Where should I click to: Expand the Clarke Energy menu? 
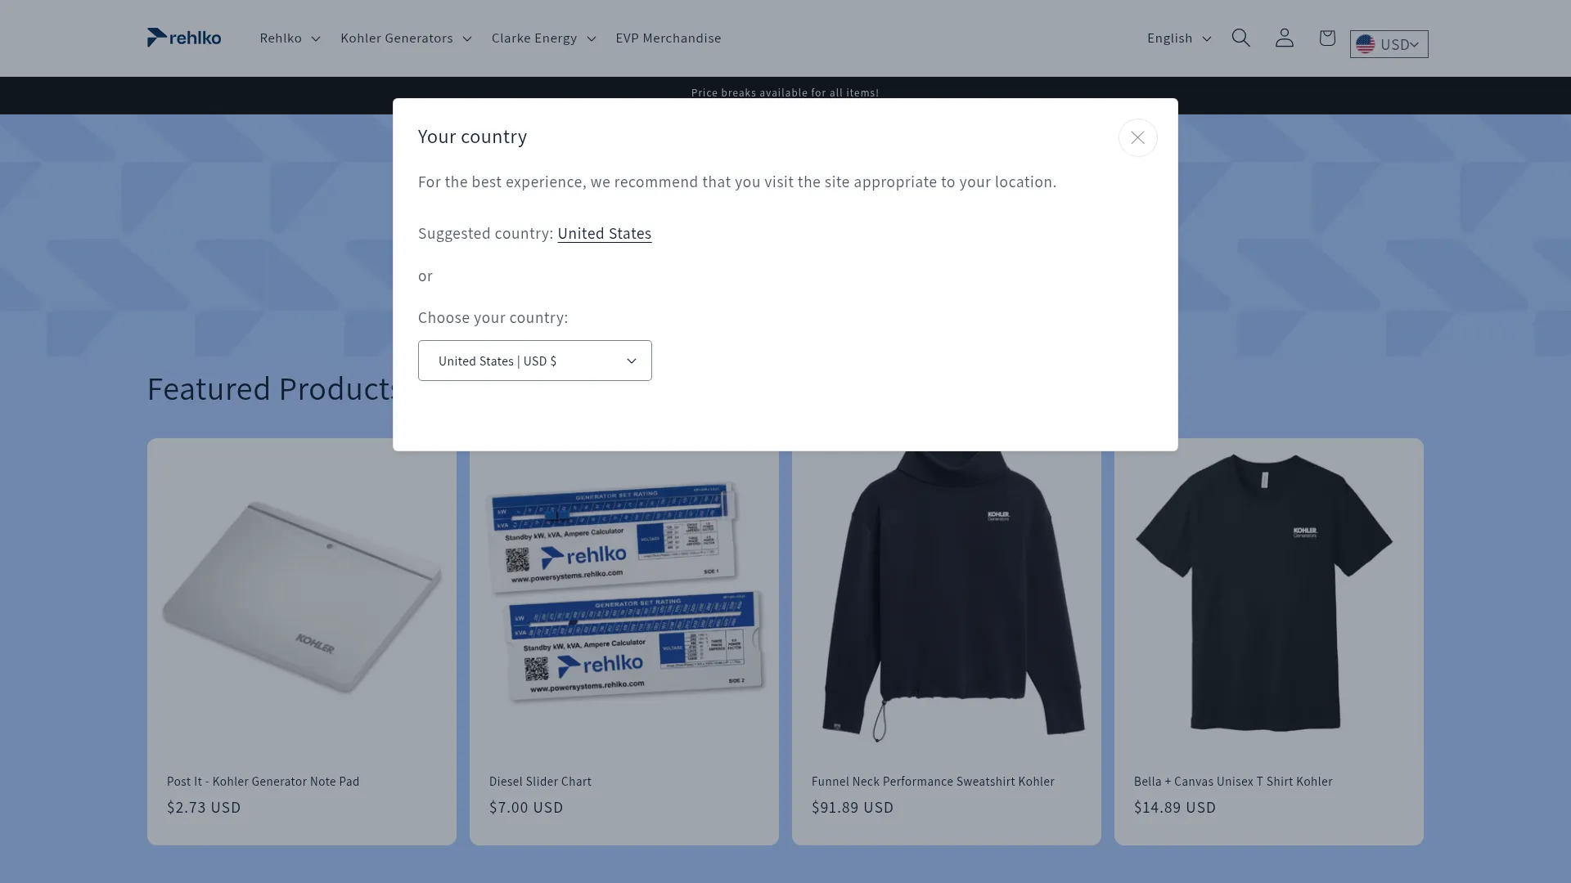point(543,38)
